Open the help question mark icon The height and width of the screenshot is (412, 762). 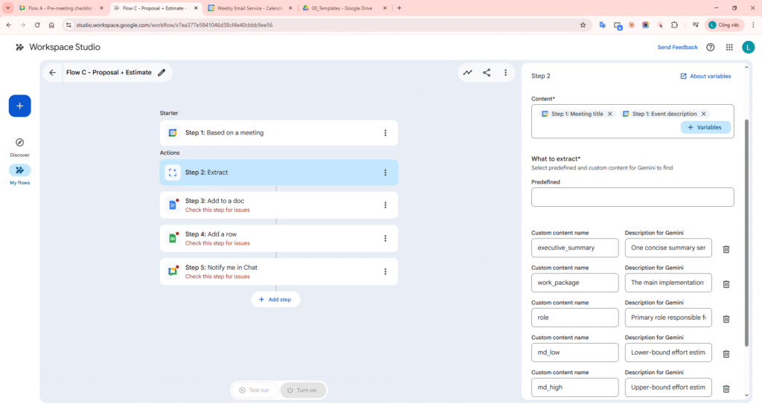(x=711, y=47)
